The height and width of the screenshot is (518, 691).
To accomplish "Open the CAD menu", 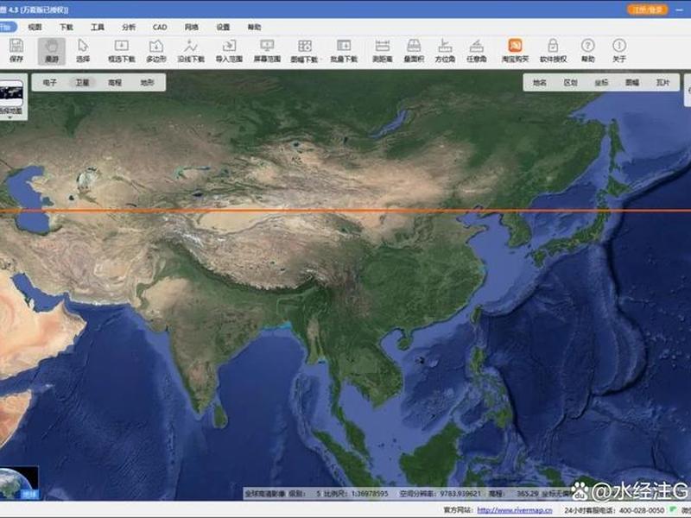I will (x=160, y=28).
